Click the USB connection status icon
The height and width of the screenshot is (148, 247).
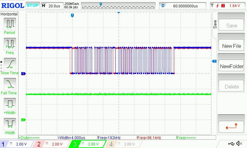tap(231, 143)
